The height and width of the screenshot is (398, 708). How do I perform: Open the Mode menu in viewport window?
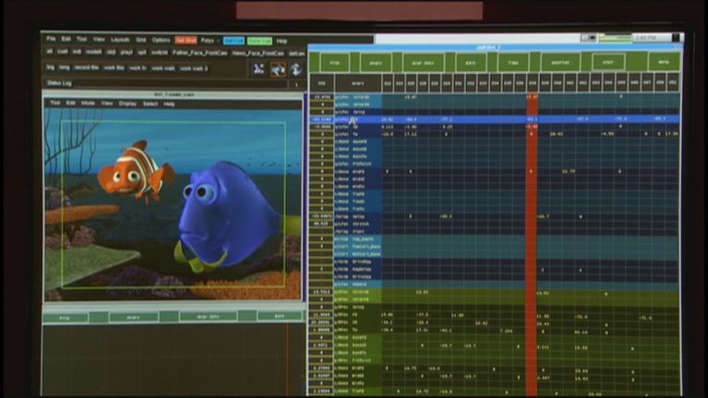pos(88,103)
